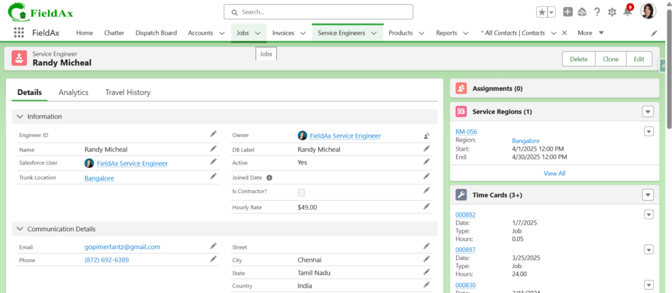Viewport: 672px width, 293px height.
Task: Go to the Home tab
Action: pos(85,33)
